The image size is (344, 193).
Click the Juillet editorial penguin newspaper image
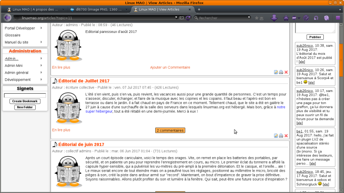point(69,108)
